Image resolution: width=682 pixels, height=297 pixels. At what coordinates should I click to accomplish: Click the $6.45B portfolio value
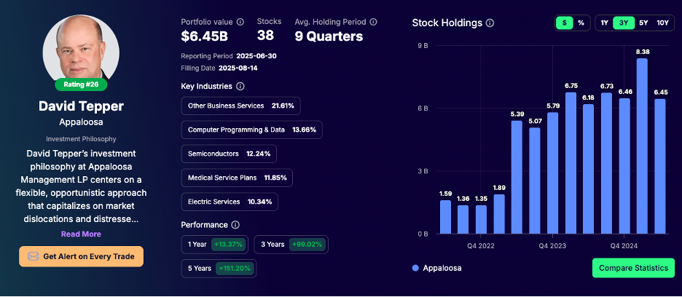[x=205, y=36]
